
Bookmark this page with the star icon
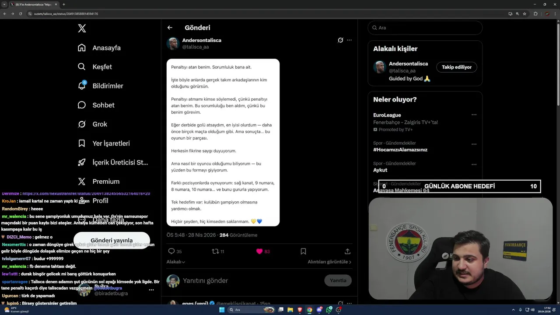tap(525, 14)
